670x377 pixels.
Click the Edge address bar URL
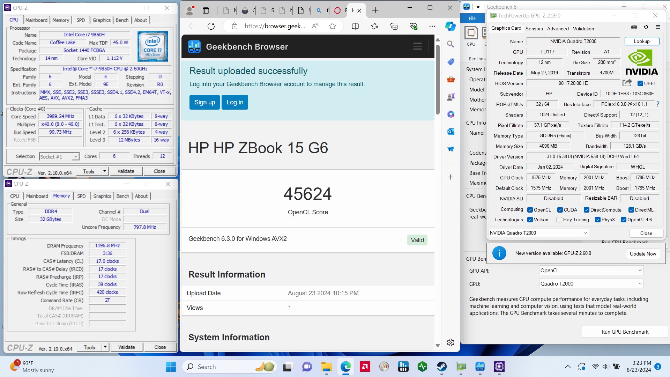[275, 26]
